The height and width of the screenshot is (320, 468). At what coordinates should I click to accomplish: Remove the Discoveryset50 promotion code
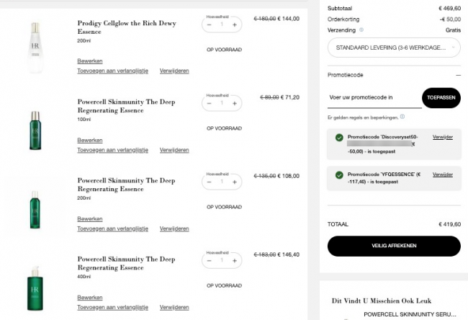pyautogui.click(x=443, y=137)
